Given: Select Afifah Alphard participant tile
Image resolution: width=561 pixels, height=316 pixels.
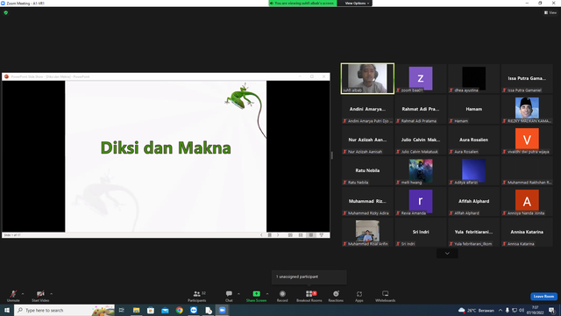Looking at the screenshot, I should coord(473,202).
